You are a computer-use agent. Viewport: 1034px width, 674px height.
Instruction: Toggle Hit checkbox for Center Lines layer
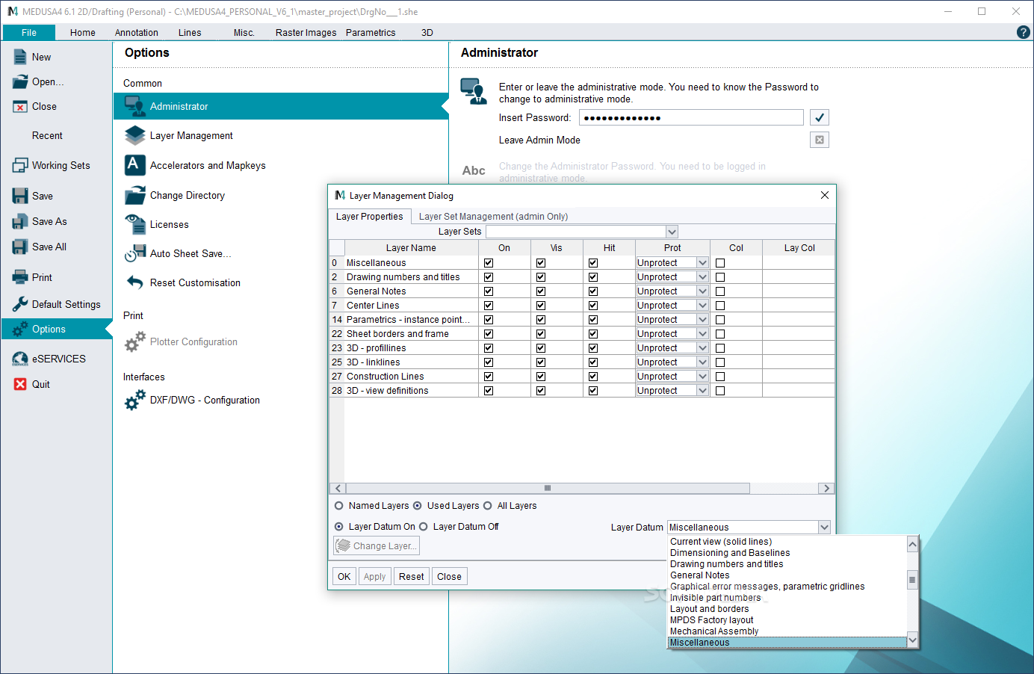593,306
